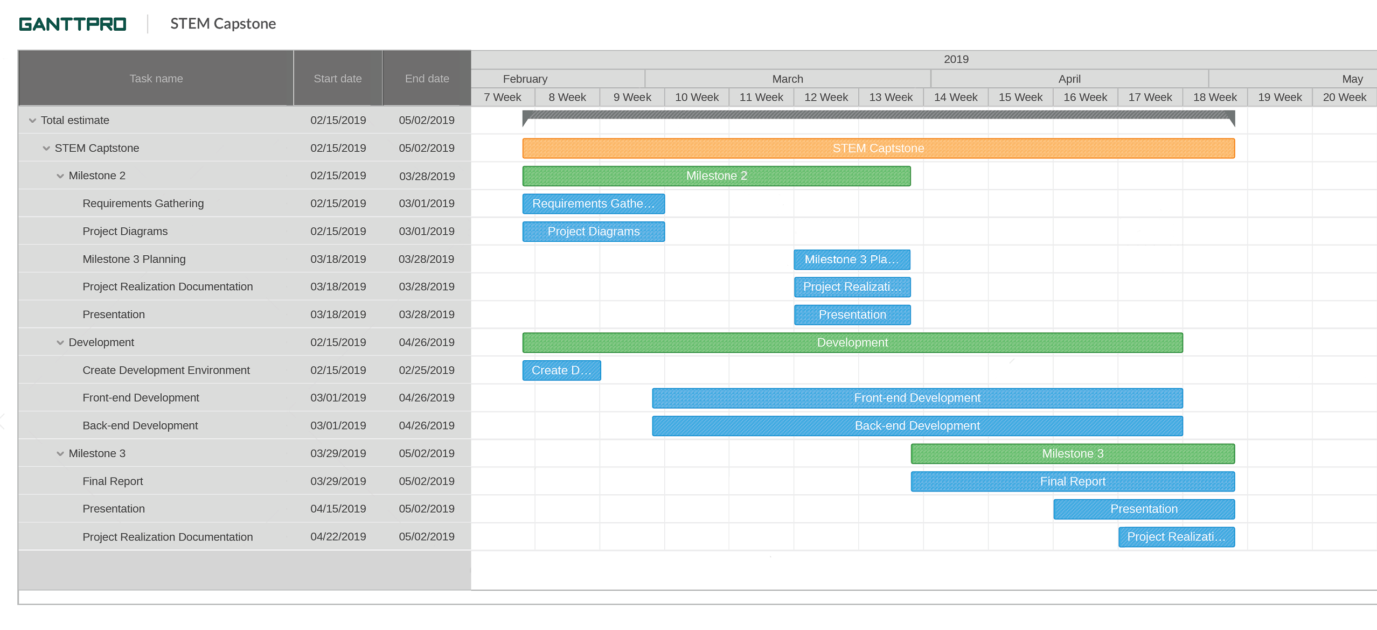Viewport: 1377px width, 630px height.
Task: Click the End date column header
Action: 427,79
